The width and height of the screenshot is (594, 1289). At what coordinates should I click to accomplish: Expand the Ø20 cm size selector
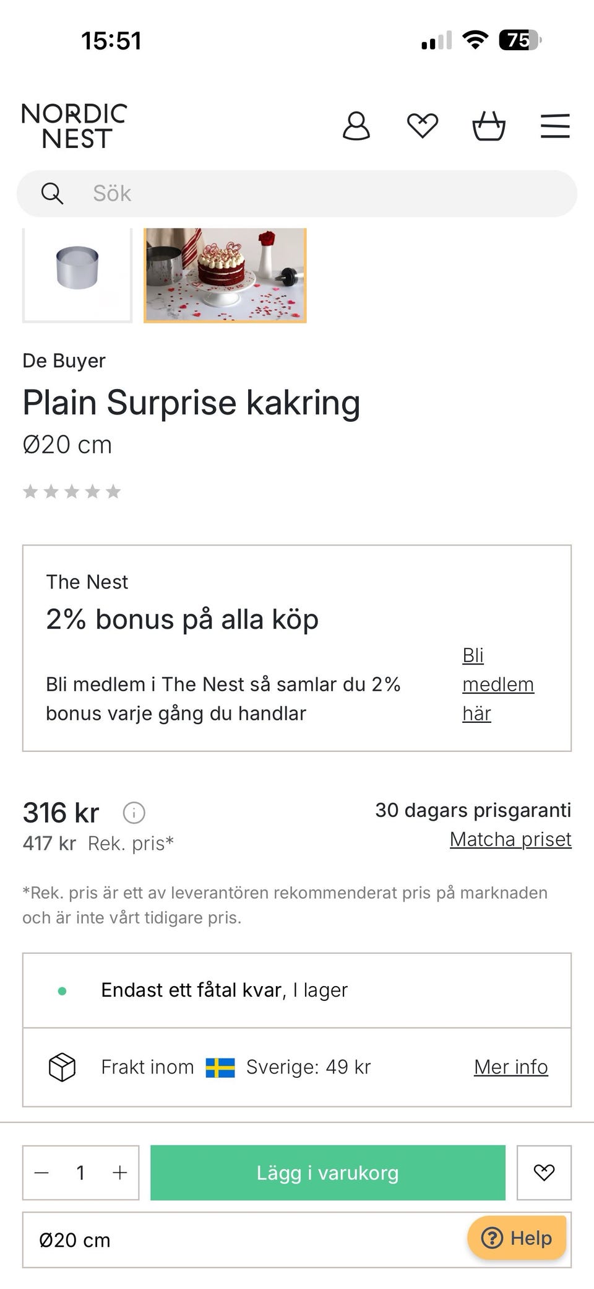click(247, 1240)
